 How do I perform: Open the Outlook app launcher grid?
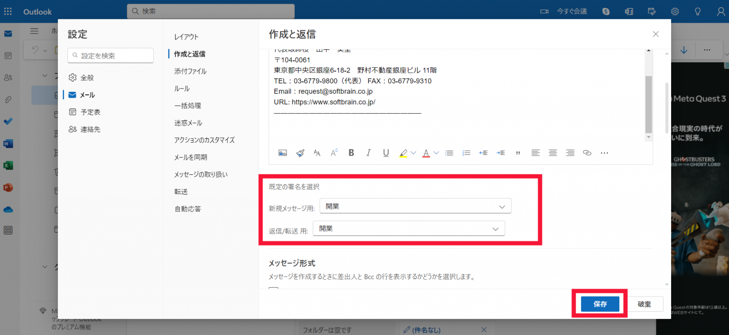pyautogui.click(x=8, y=11)
